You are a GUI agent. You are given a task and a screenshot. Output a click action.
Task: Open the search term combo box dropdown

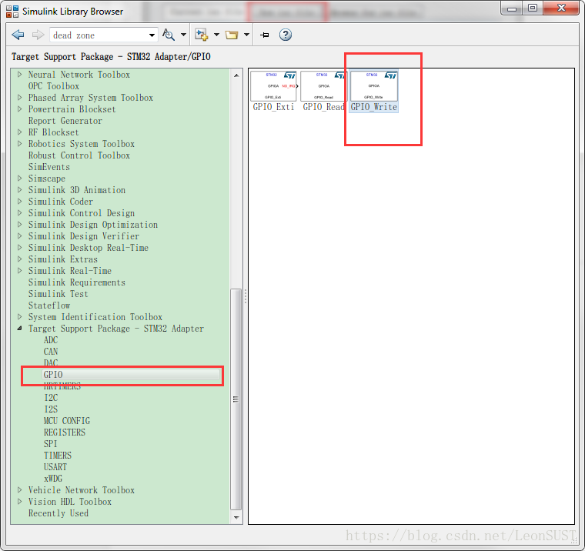coord(152,35)
